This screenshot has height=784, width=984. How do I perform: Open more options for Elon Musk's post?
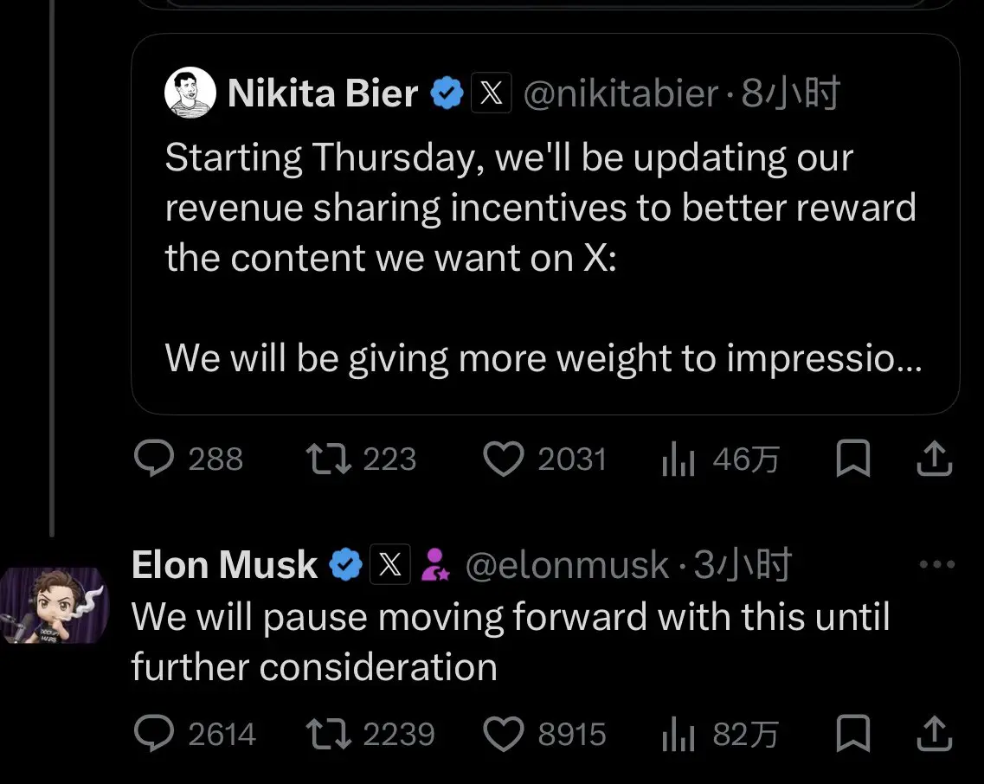pyautogui.click(x=936, y=565)
